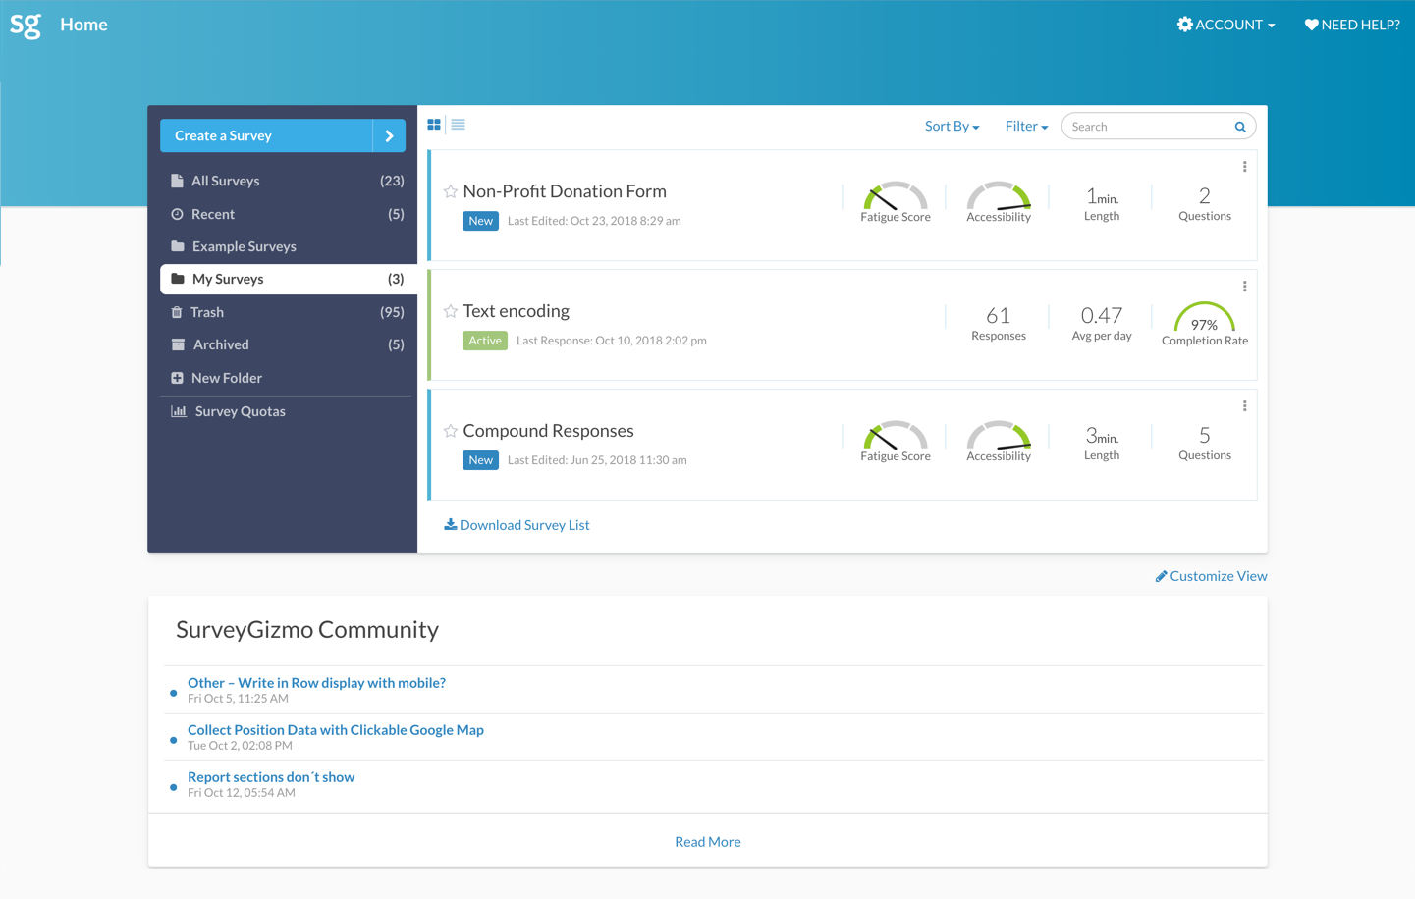The image size is (1415, 899).
Task: Open 'Report sections don´t show' post
Action: coord(271,777)
